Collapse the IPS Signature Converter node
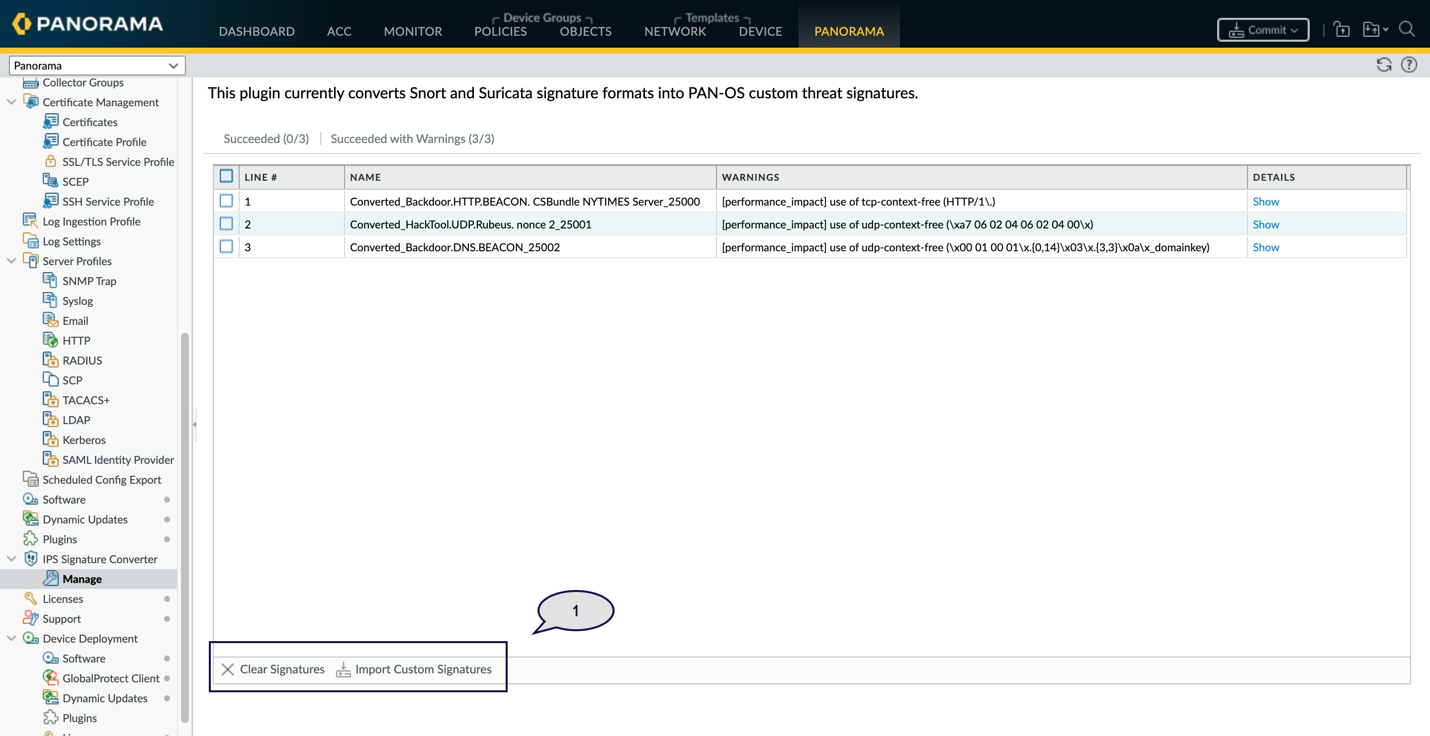1430x736 pixels. (x=11, y=559)
